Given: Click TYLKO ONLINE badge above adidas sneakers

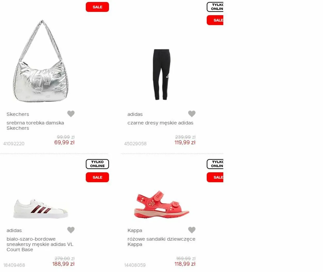Looking at the screenshot, I should click(97, 164).
